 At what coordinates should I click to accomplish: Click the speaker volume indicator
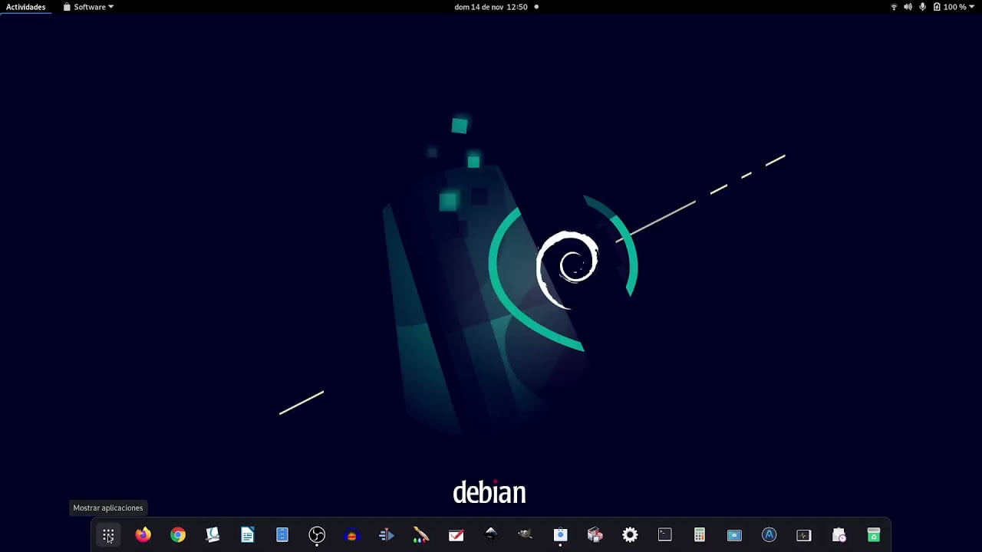point(908,7)
